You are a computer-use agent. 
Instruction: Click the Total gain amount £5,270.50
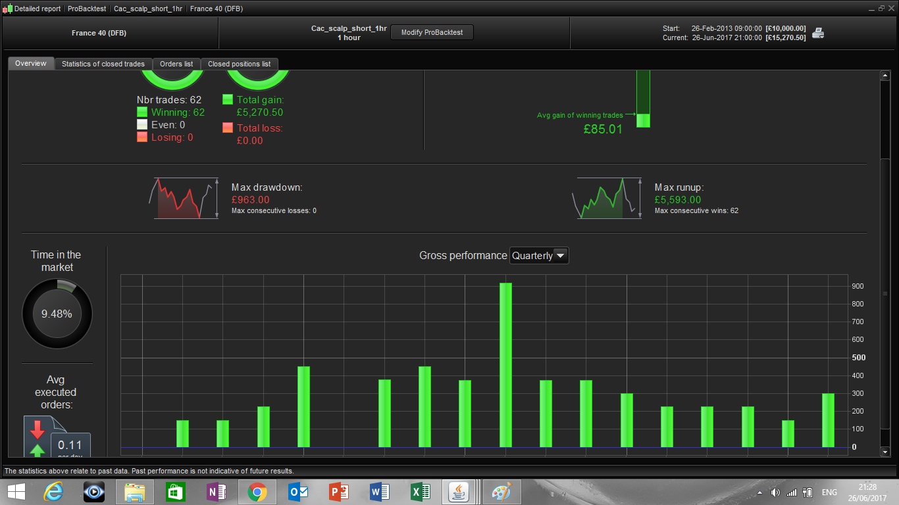[x=260, y=112]
